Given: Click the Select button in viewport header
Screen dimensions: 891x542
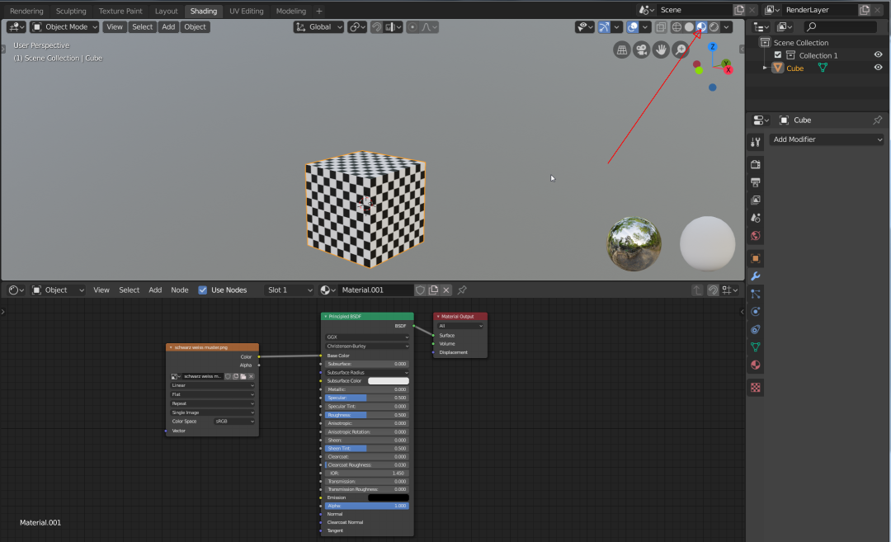Looking at the screenshot, I should point(142,27).
